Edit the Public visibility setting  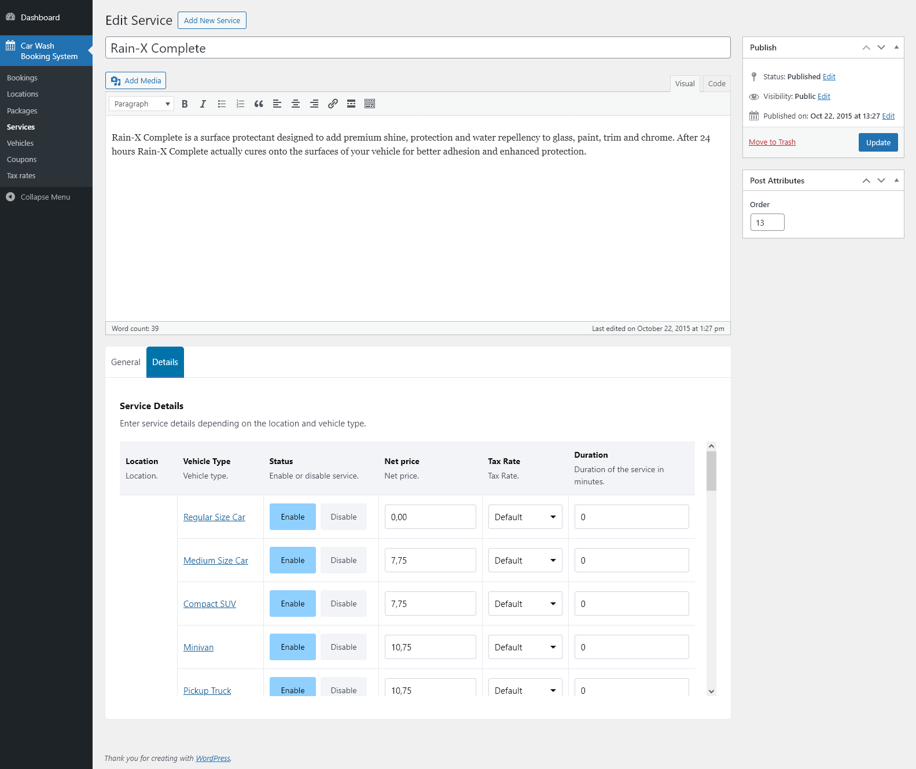(x=824, y=96)
